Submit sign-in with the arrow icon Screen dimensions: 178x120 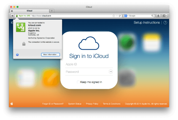click(x=111, y=72)
